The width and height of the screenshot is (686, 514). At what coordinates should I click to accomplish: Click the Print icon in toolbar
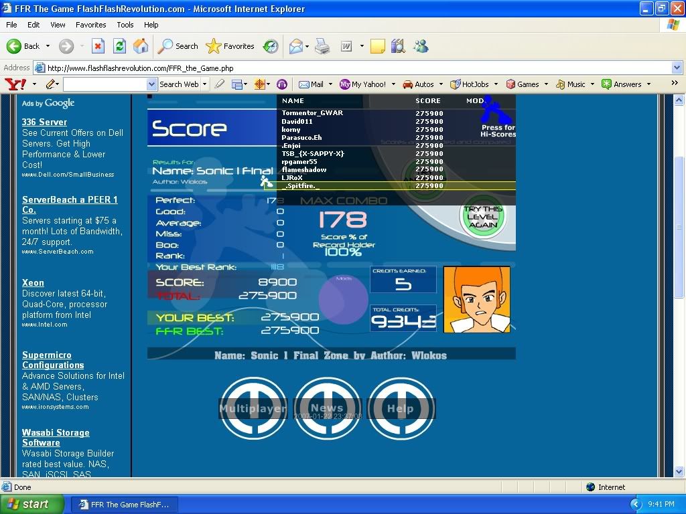click(322, 46)
